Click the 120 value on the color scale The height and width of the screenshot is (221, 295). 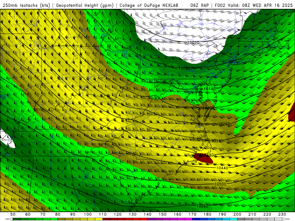click(118, 214)
